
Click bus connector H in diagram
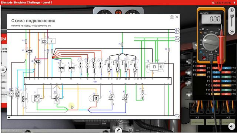[x=177, y=38]
